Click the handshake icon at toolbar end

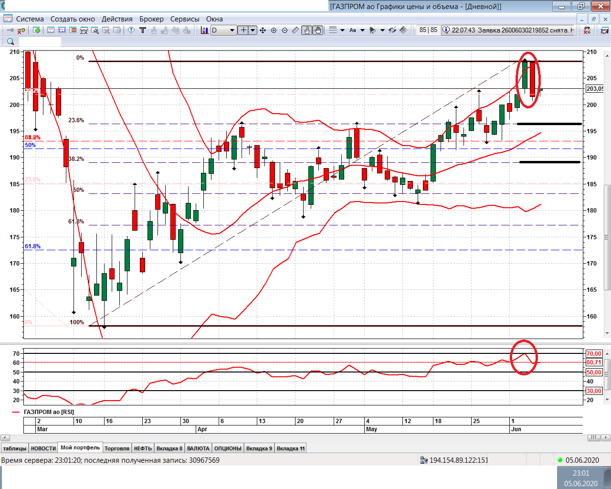pos(605,30)
